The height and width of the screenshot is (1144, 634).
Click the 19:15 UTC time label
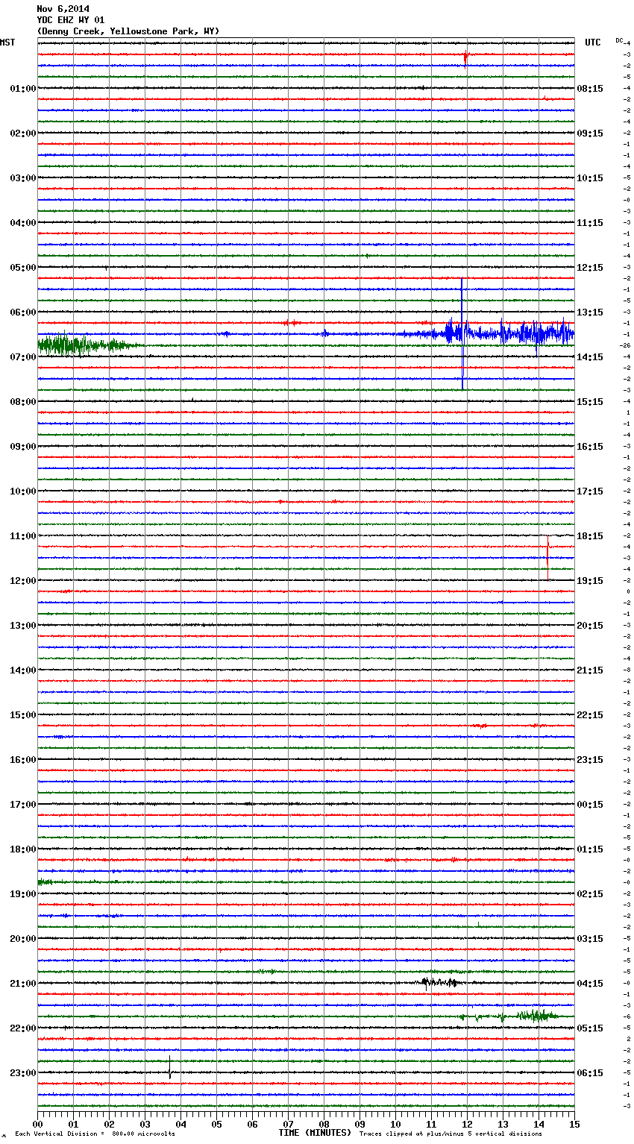[590, 581]
